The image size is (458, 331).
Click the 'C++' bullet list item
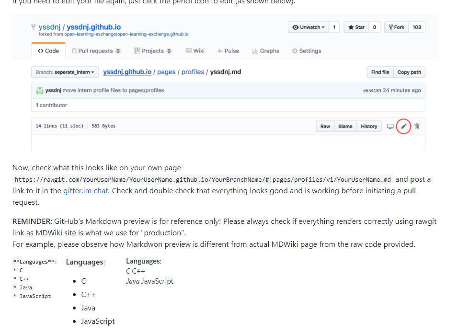click(x=89, y=295)
